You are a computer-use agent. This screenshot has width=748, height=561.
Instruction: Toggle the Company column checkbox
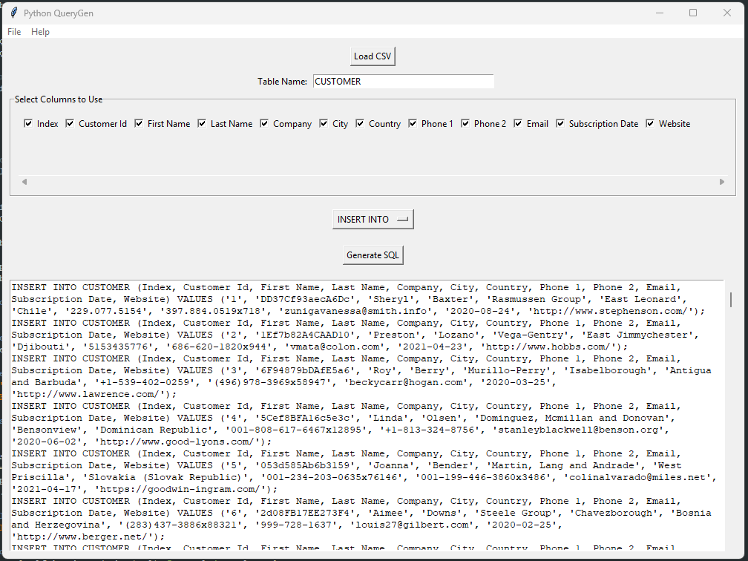(264, 123)
